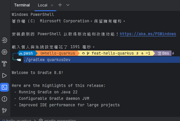Click hello-quarkus breadcrumb in status bar
Screen dimensions: 180x121
coord(18,120)
